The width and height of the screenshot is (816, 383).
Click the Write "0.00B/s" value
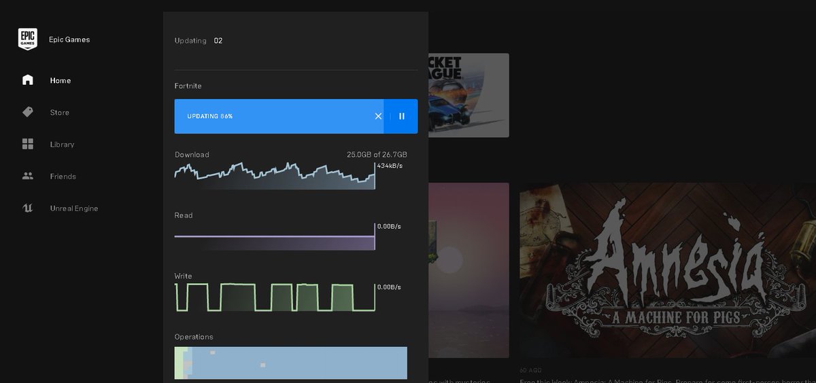pos(389,287)
